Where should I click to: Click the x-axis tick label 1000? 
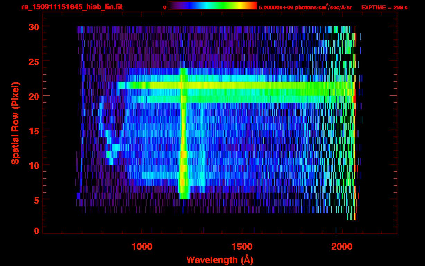click(x=142, y=247)
